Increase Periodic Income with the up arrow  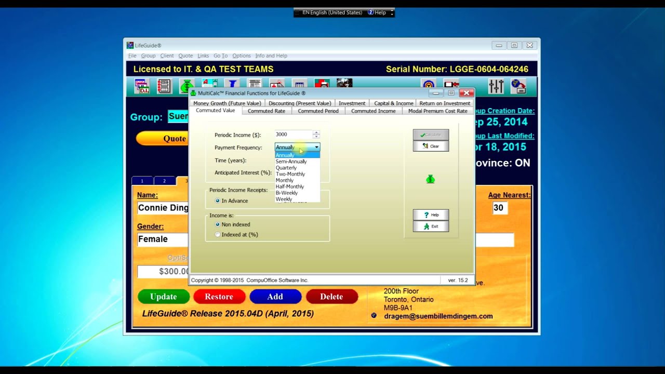pyautogui.click(x=316, y=132)
